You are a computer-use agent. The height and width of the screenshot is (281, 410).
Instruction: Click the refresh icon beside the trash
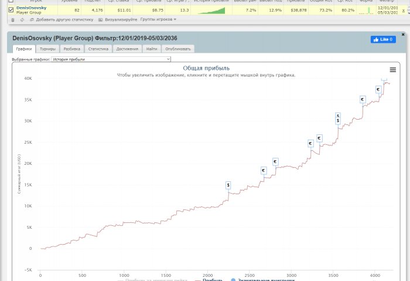(21, 19)
